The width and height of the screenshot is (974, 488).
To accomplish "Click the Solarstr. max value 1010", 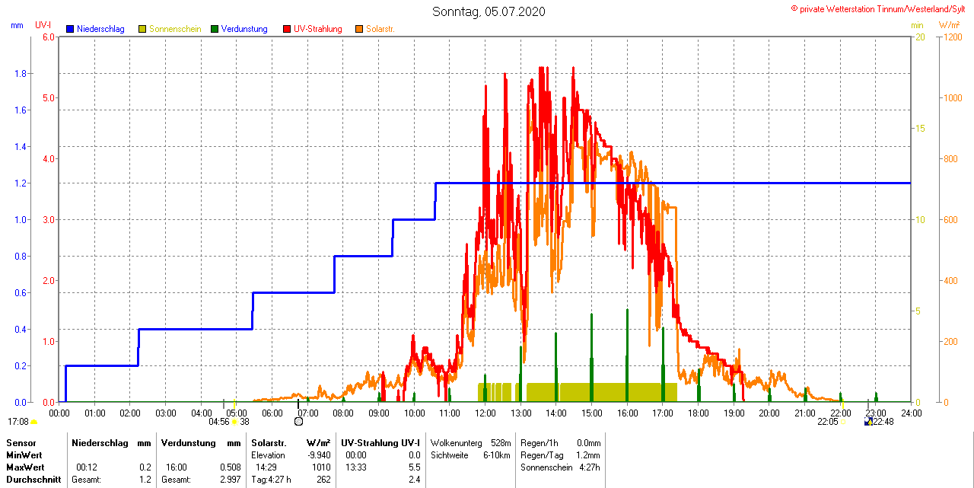I will [321, 467].
